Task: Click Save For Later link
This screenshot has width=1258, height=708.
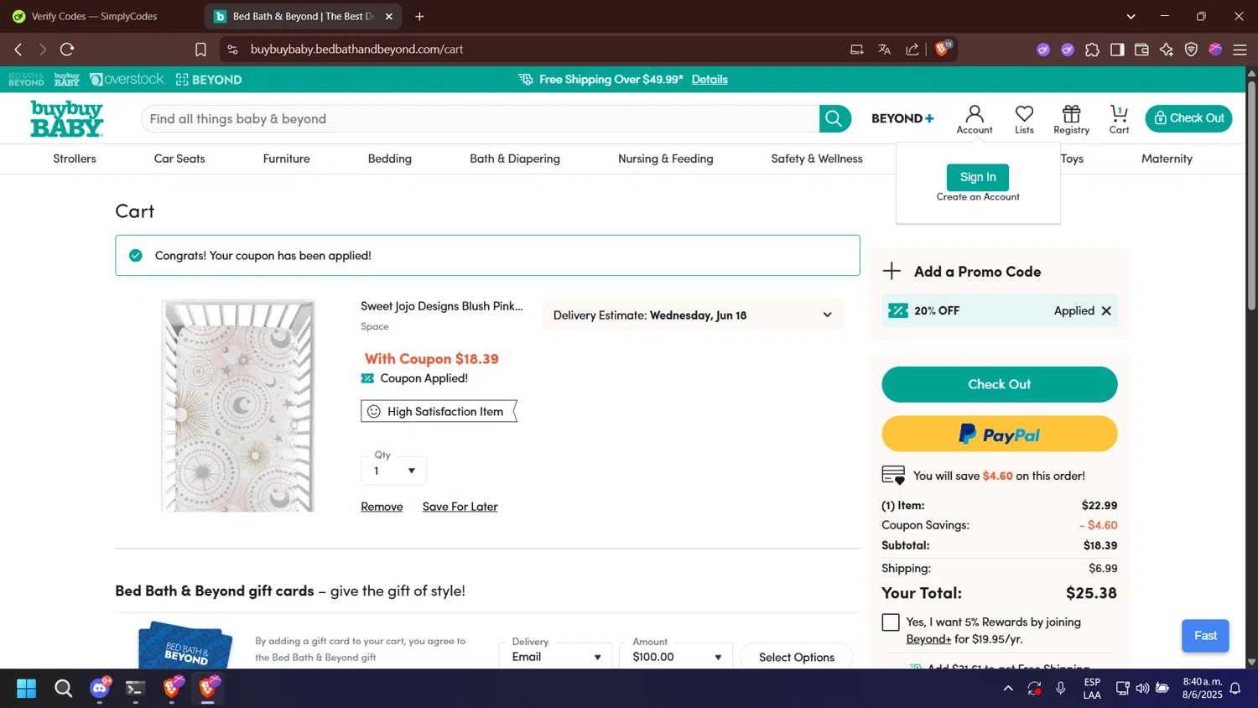Action: (x=460, y=507)
